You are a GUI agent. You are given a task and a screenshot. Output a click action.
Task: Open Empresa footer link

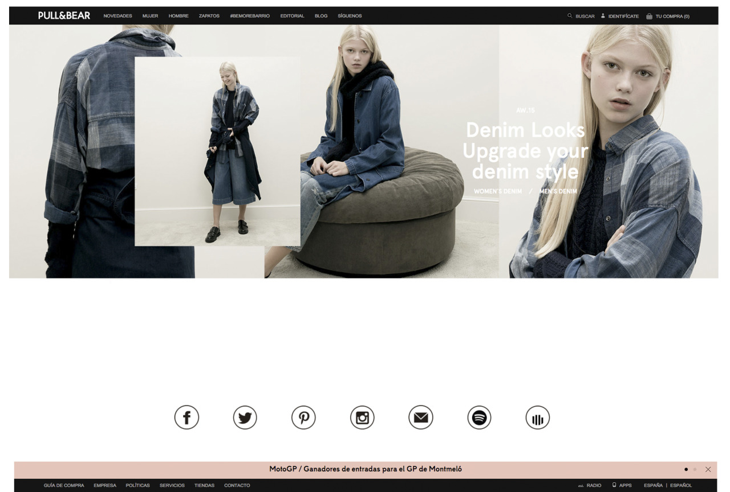tap(105, 485)
